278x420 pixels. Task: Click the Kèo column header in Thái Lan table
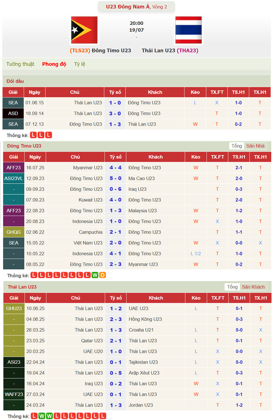pos(196,298)
